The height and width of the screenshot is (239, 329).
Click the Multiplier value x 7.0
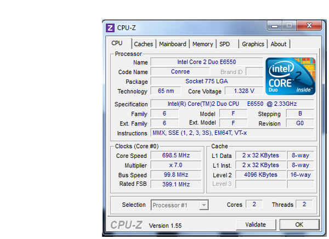(176, 165)
